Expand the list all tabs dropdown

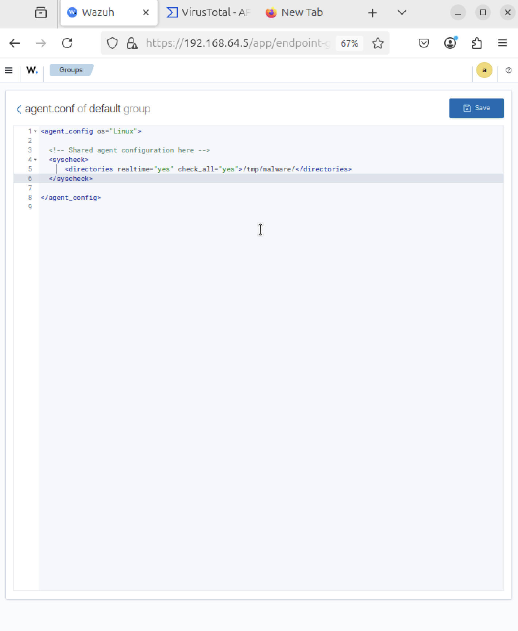pos(402,13)
